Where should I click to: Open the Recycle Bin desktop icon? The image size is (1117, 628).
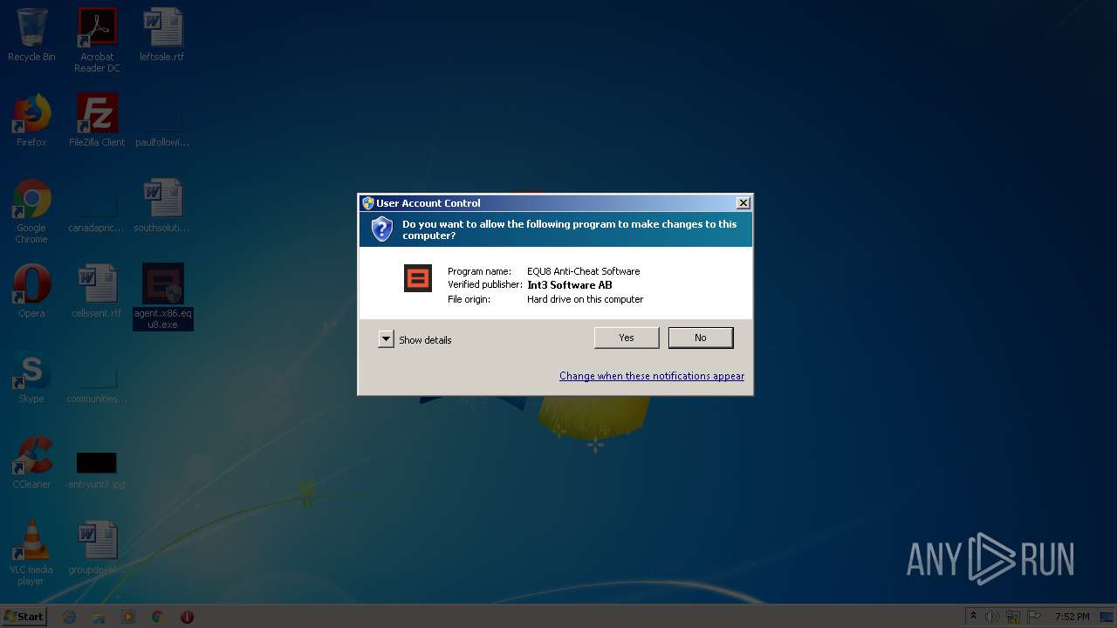point(31,35)
